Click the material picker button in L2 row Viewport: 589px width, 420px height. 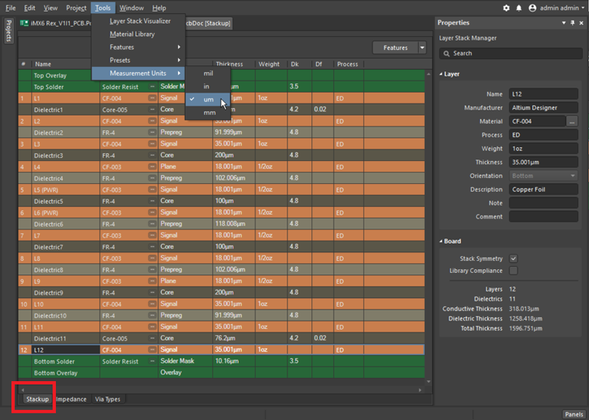click(x=152, y=121)
